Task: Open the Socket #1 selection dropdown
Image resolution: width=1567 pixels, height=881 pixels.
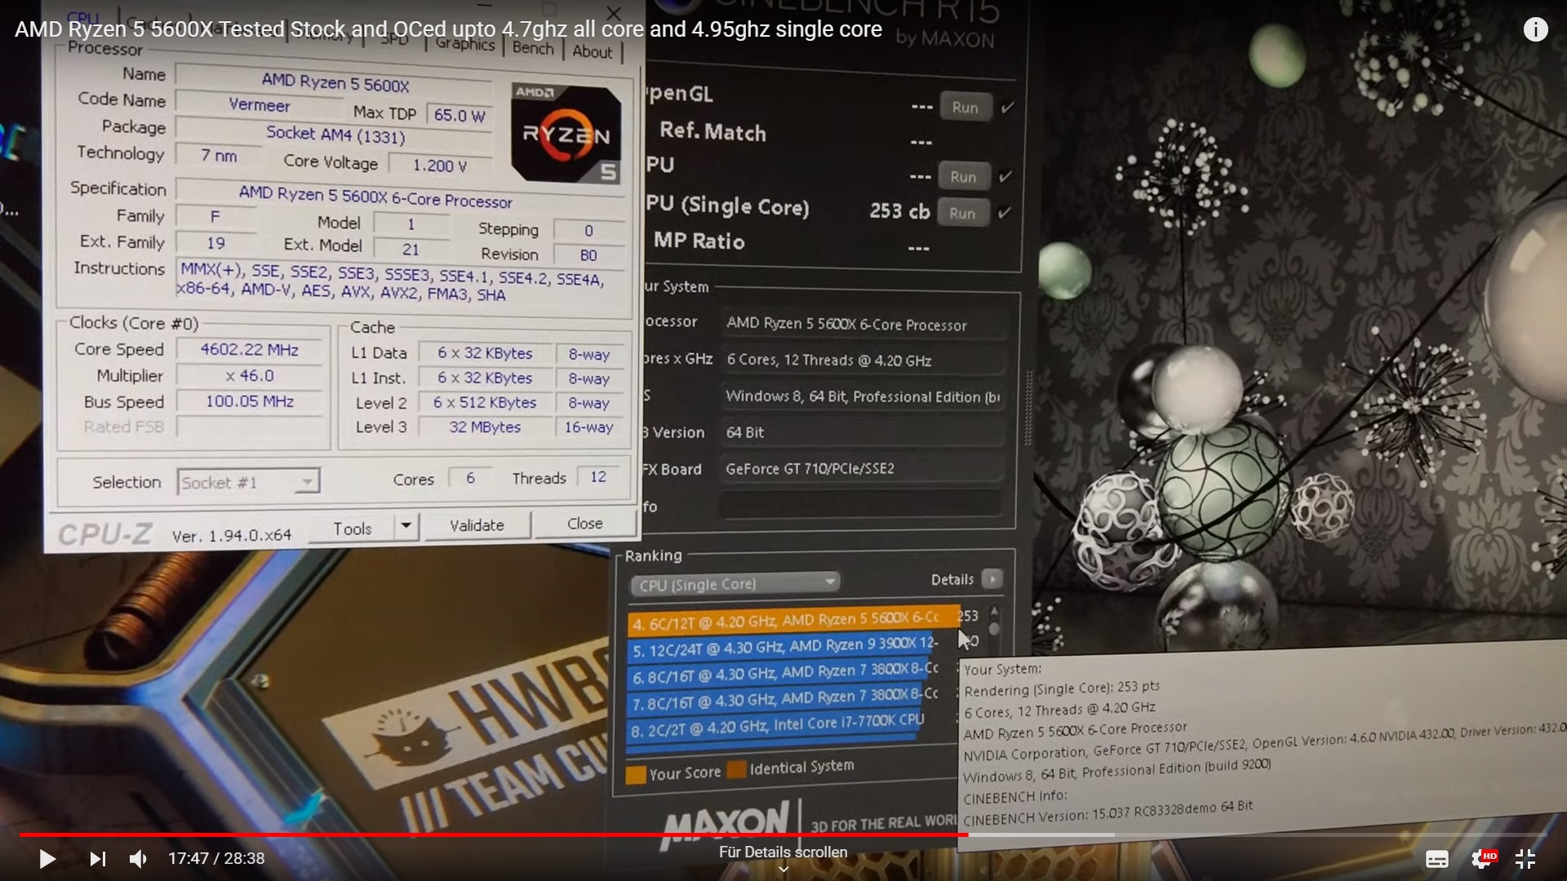Action: click(x=306, y=481)
